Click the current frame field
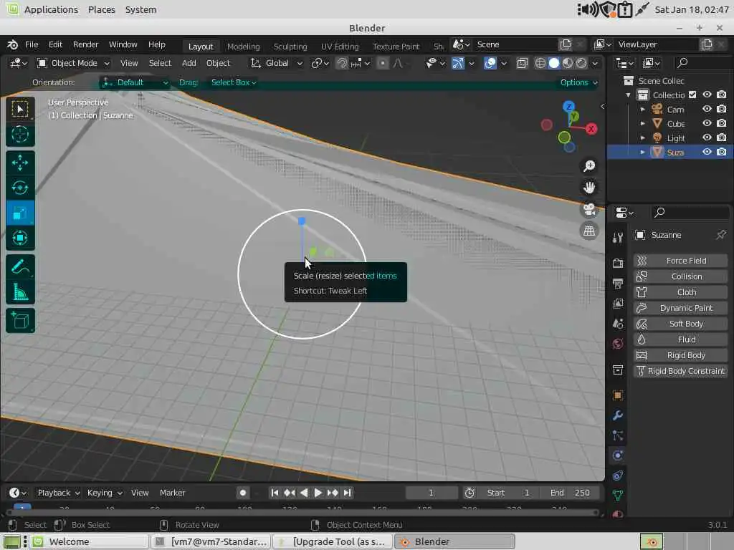Viewport: 734px width, 550px height. point(431,493)
